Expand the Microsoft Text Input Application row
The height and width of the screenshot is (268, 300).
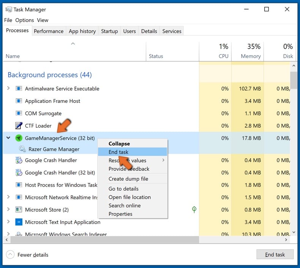coord(8,222)
